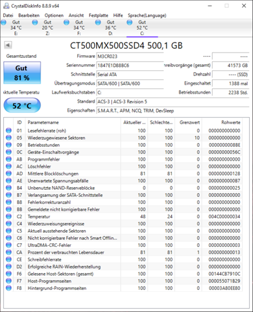
Task: Click status icon of Gemeldete nicht korrigierbare Fehler
Action: click(8, 209)
